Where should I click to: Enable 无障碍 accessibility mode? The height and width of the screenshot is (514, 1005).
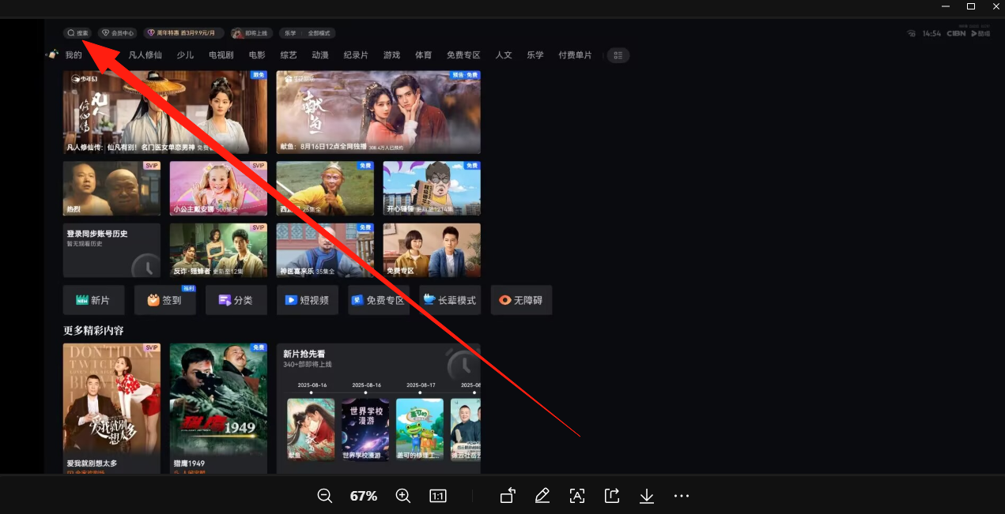(x=521, y=300)
